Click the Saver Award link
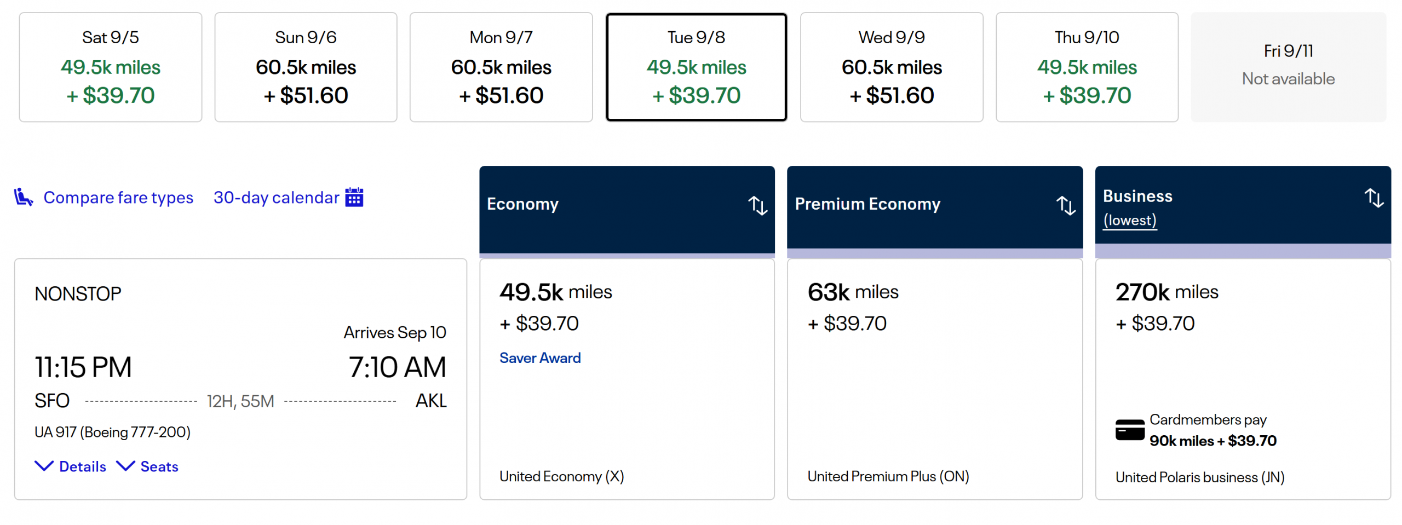This screenshot has width=1402, height=525. (x=539, y=358)
